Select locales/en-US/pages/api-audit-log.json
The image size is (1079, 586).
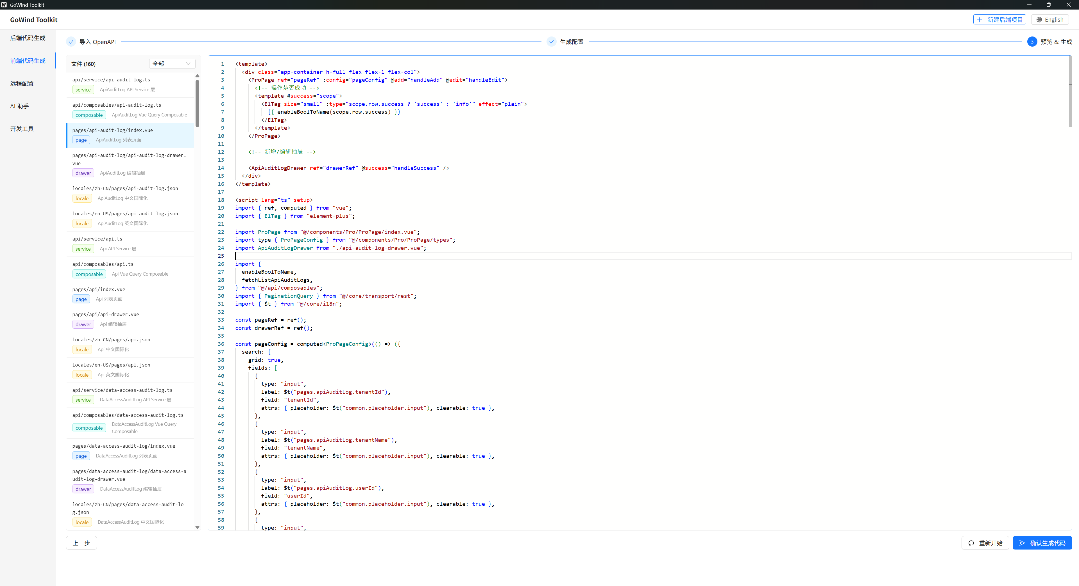131,218
